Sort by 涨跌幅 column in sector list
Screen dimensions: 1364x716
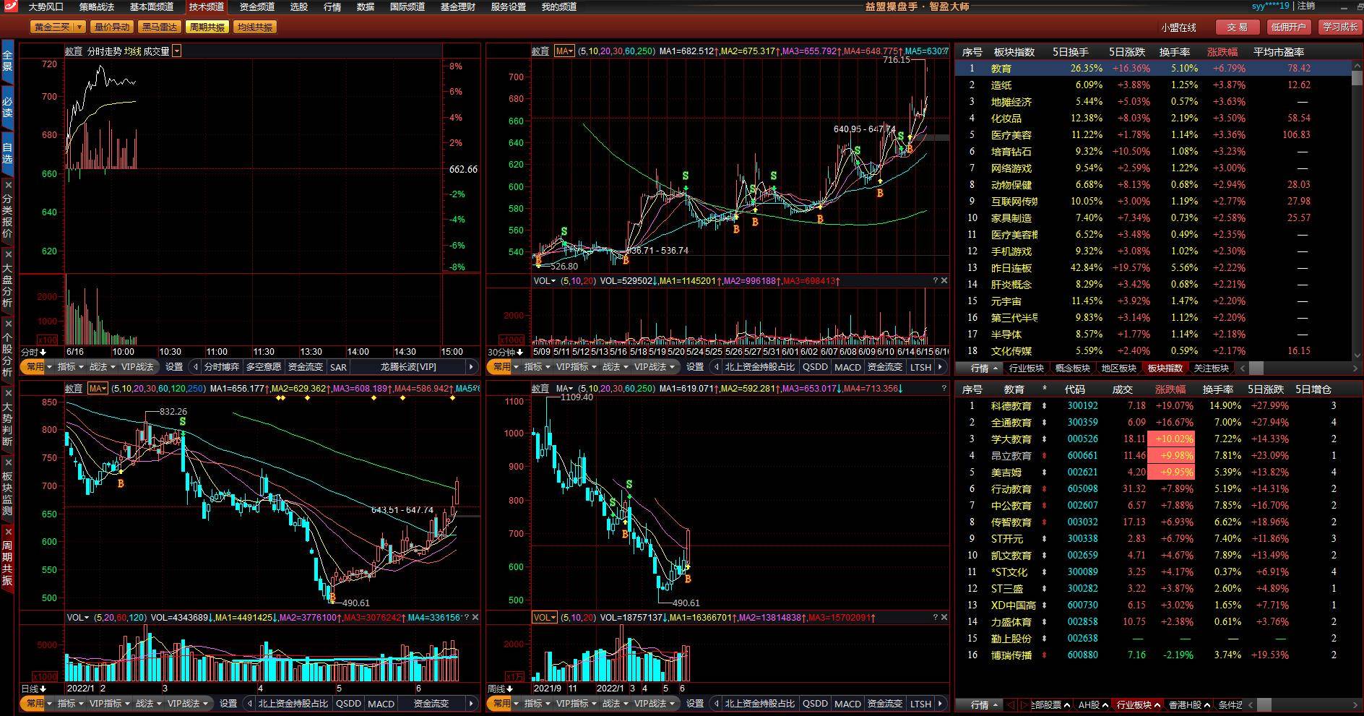(1222, 52)
